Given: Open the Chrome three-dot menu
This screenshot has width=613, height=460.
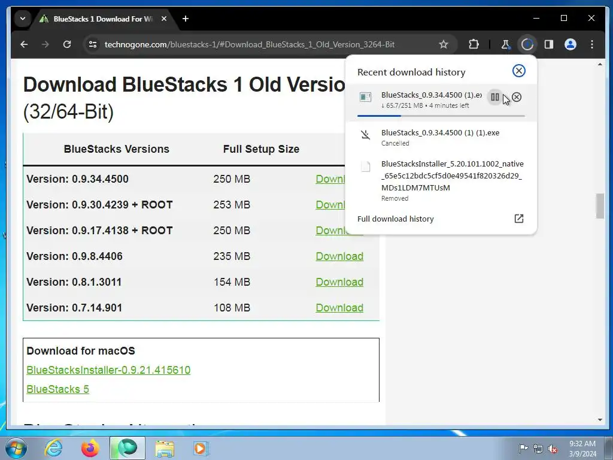Looking at the screenshot, I should click(592, 44).
